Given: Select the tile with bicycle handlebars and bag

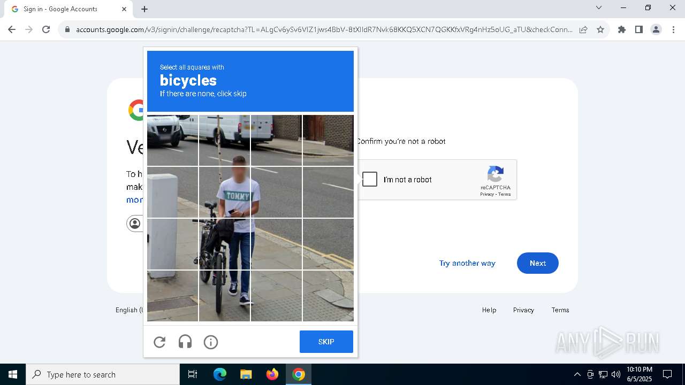Looking at the screenshot, I should coord(224,244).
